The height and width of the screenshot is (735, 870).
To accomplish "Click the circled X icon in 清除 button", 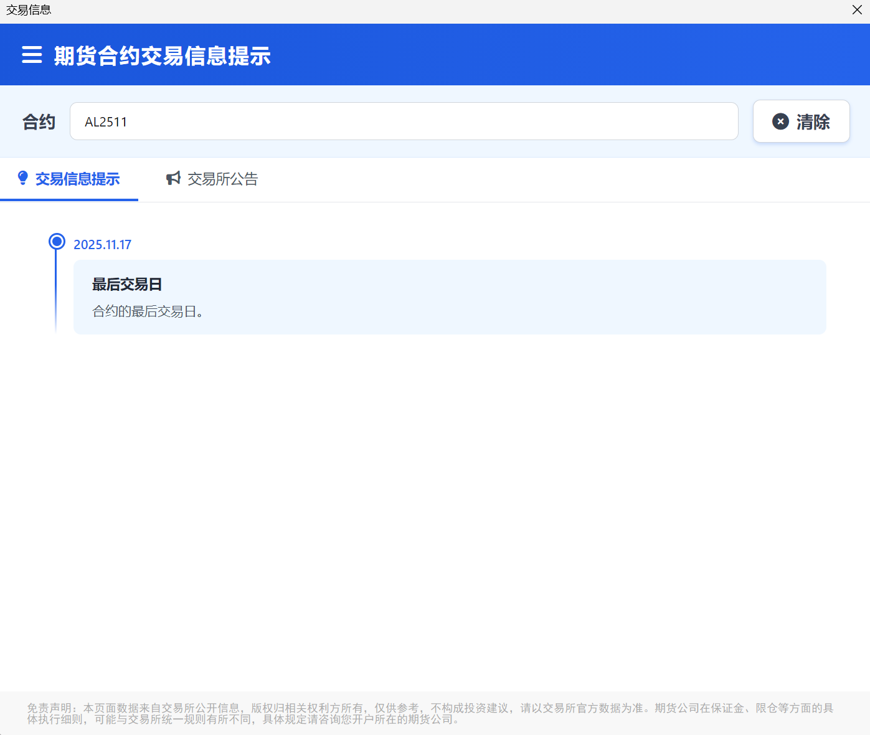I will coord(780,121).
